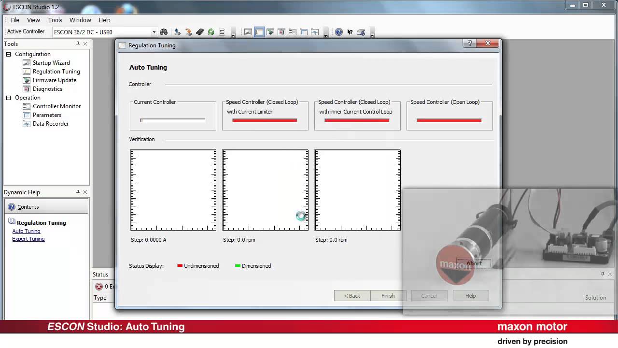Click the red bar under Current Limiter
This screenshot has width=618, height=348.
point(265,120)
